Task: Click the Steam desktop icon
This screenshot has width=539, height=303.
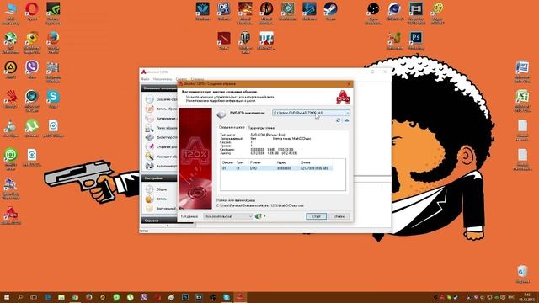Action: point(330,11)
